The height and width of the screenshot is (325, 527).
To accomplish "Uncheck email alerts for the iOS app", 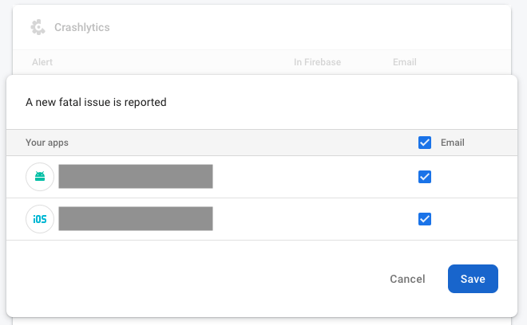I will 425,219.
